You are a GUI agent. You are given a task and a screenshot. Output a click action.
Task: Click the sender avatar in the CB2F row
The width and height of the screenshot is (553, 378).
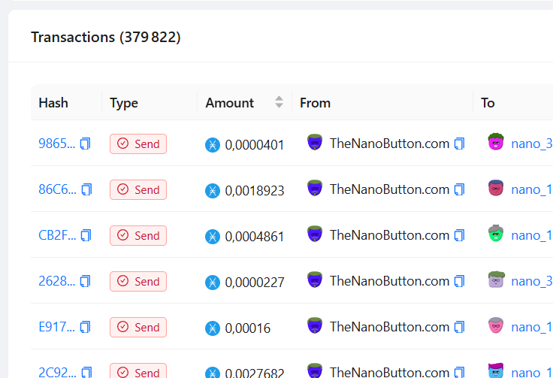[315, 234]
